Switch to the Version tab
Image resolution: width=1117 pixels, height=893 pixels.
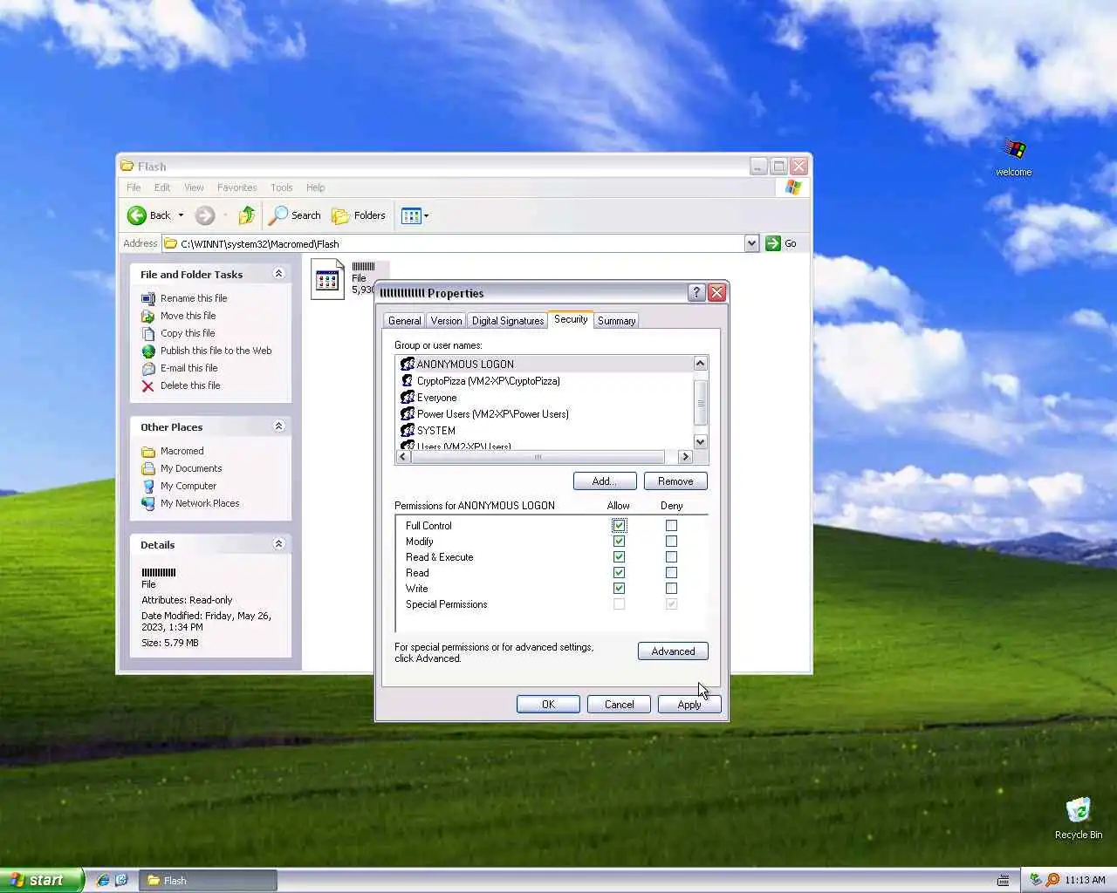click(446, 321)
